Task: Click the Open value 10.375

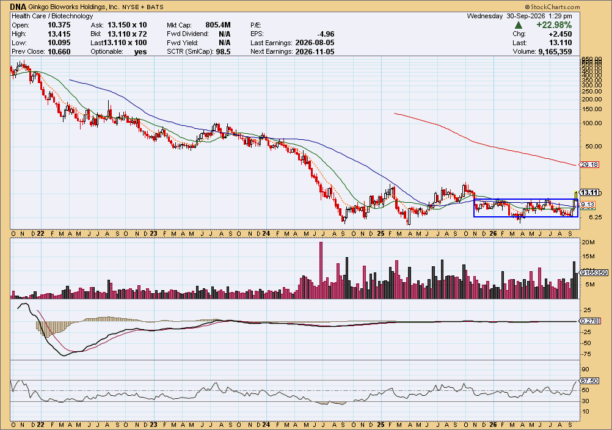Action: (x=59, y=25)
